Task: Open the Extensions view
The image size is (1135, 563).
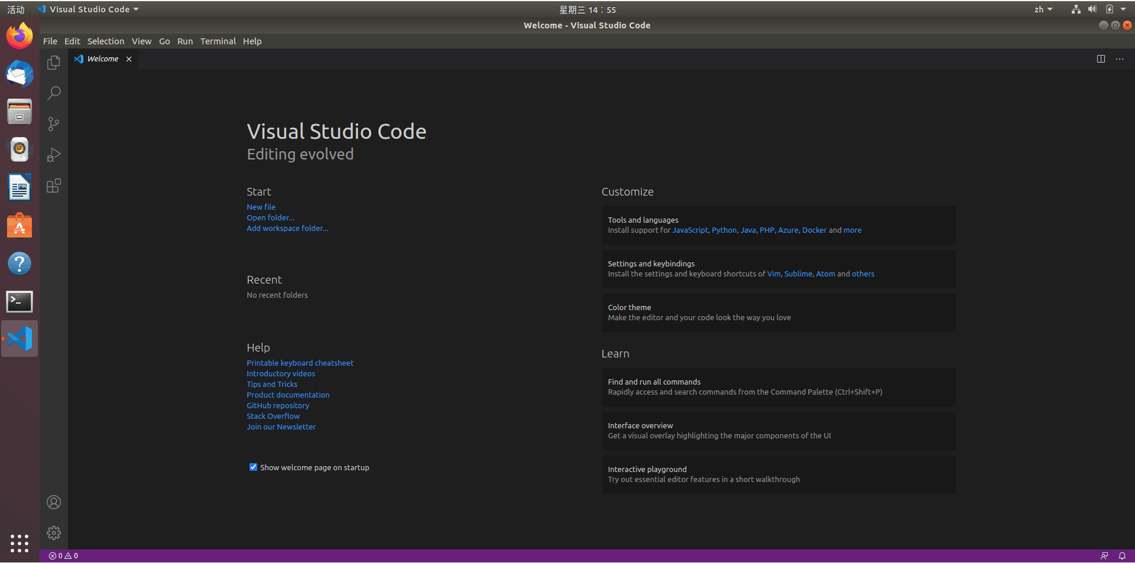Action: 54,186
